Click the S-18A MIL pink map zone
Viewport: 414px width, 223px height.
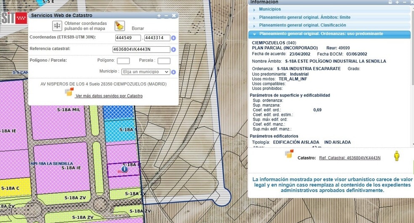tap(58, 122)
